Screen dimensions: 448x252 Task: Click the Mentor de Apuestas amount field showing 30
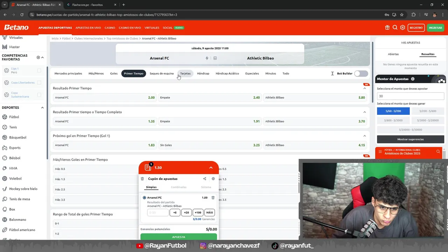(411, 96)
